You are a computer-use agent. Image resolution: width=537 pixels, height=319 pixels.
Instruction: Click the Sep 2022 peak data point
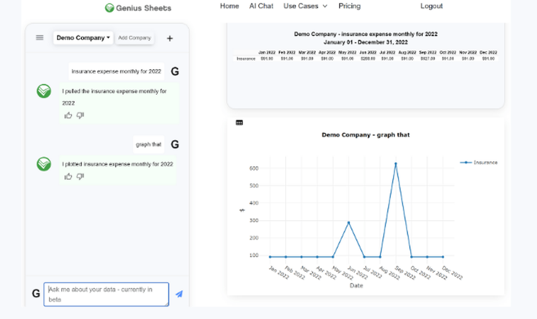coord(396,164)
